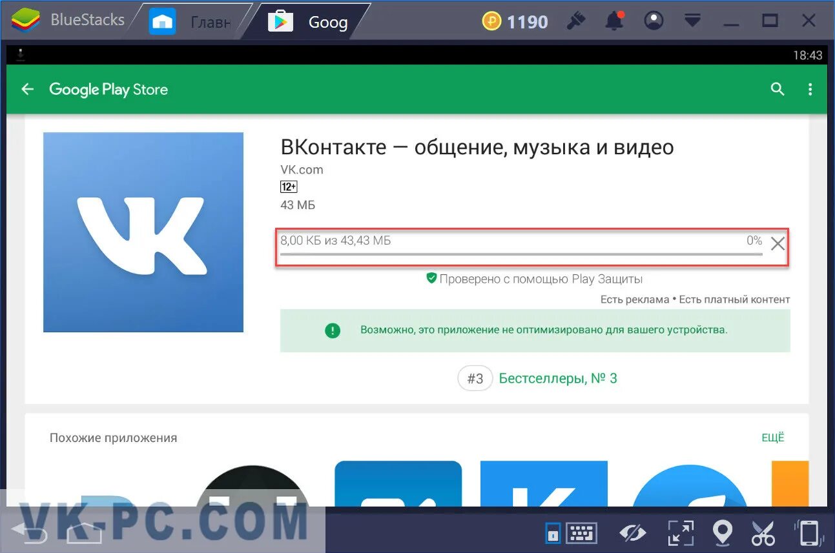
Task: Click the device optimization warning icon
Action: (332, 330)
